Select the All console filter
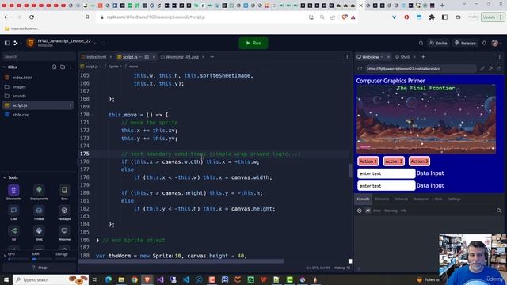This screenshot has height=285, width=507. point(368,211)
